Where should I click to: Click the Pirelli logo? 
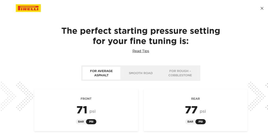[x=28, y=8]
